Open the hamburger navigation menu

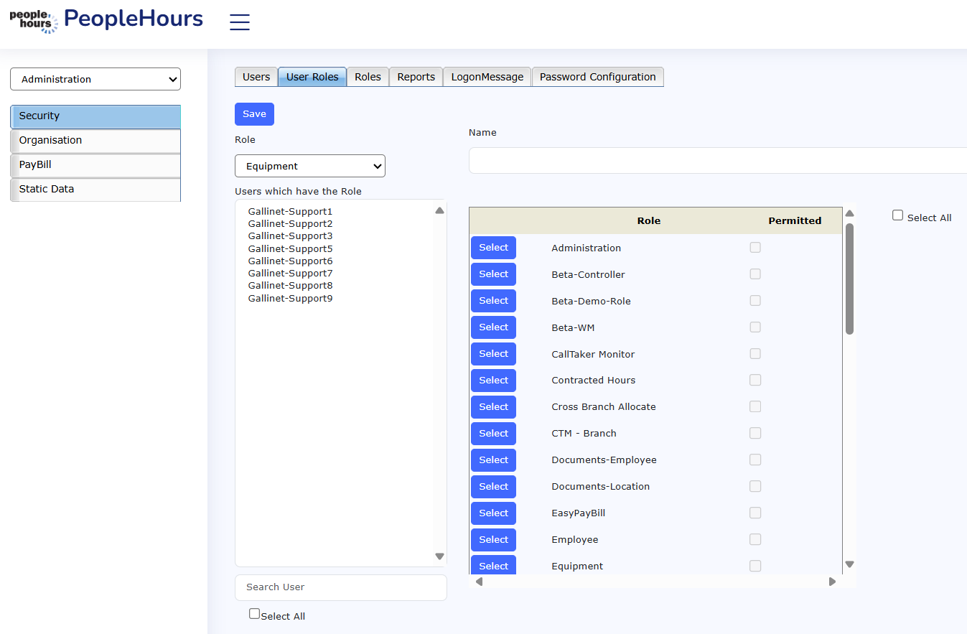pos(239,22)
